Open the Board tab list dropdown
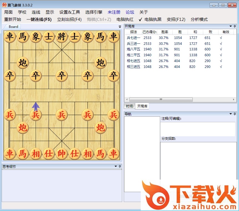Viewport: 239px width, 211px height. click(x=120, y=27)
